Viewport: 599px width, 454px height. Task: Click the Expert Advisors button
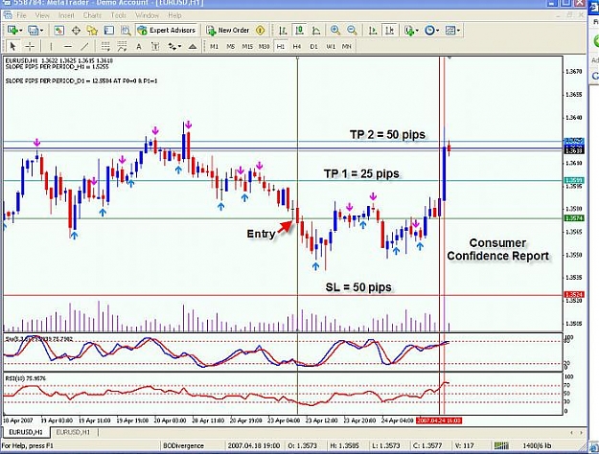167,30
